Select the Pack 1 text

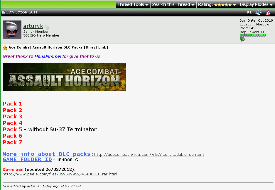click(12, 104)
